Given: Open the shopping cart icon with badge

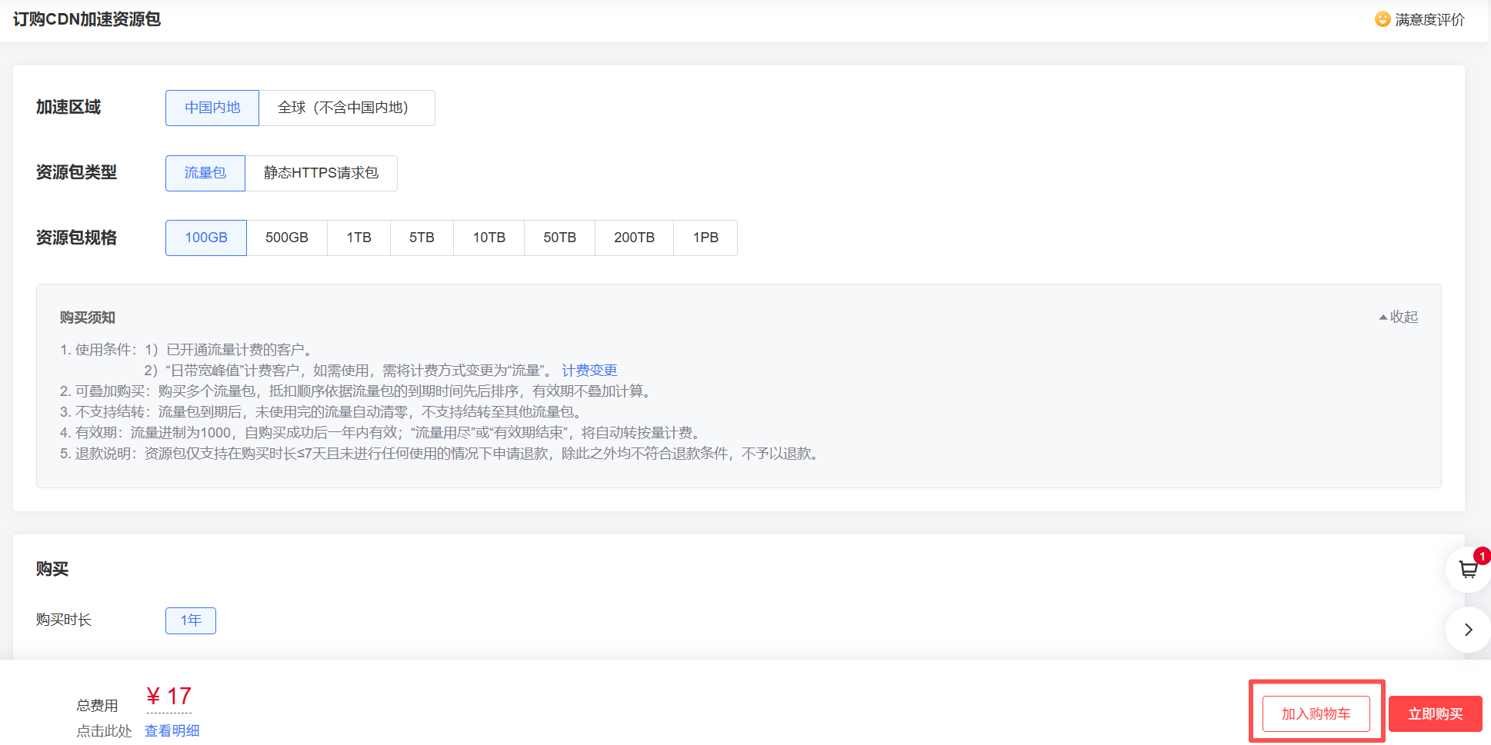Looking at the screenshot, I should (1469, 570).
